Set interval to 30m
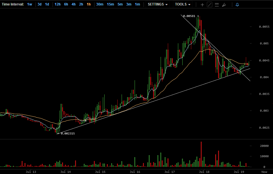Viewport: 273px width, 174px height. [x=100, y=4]
